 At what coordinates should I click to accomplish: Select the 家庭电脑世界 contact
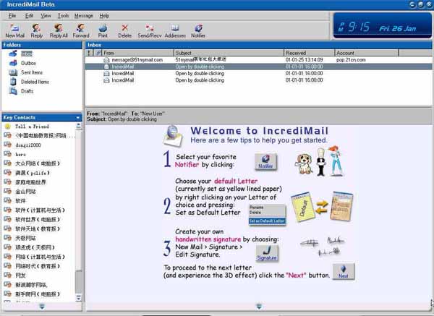30,182
